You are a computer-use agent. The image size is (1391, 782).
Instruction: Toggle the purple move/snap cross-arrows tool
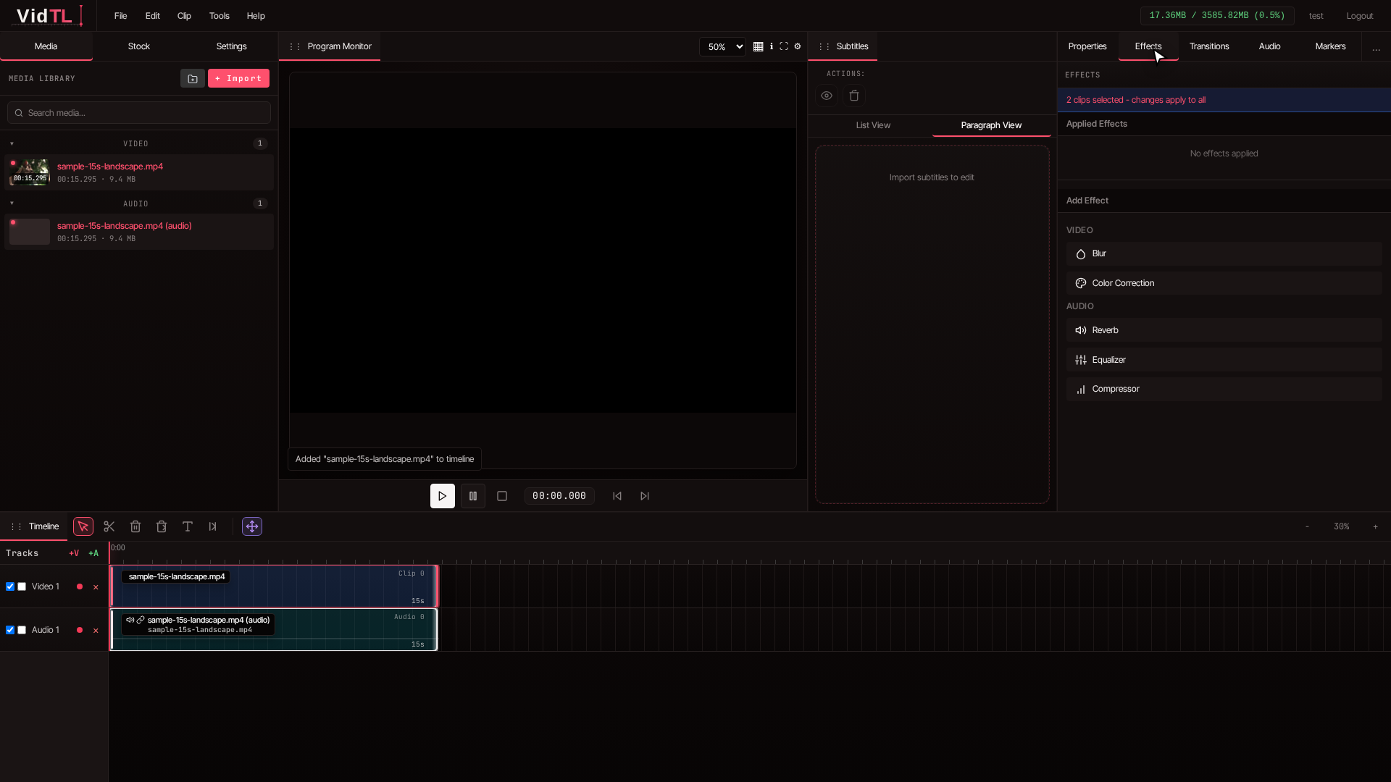tap(252, 526)
